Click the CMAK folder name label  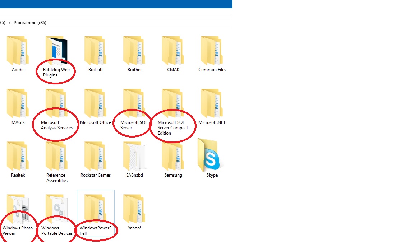click(173, 70)
